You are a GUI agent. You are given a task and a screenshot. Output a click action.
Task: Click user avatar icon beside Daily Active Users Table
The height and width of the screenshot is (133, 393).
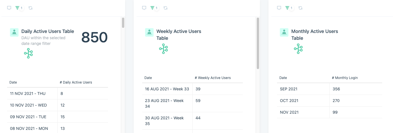pos(14,32)
